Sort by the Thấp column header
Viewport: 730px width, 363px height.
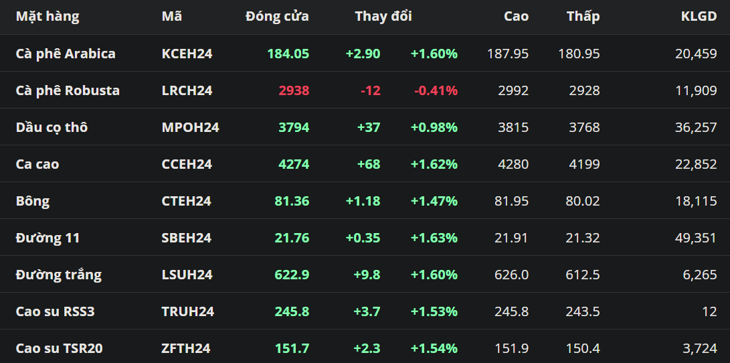583,17
